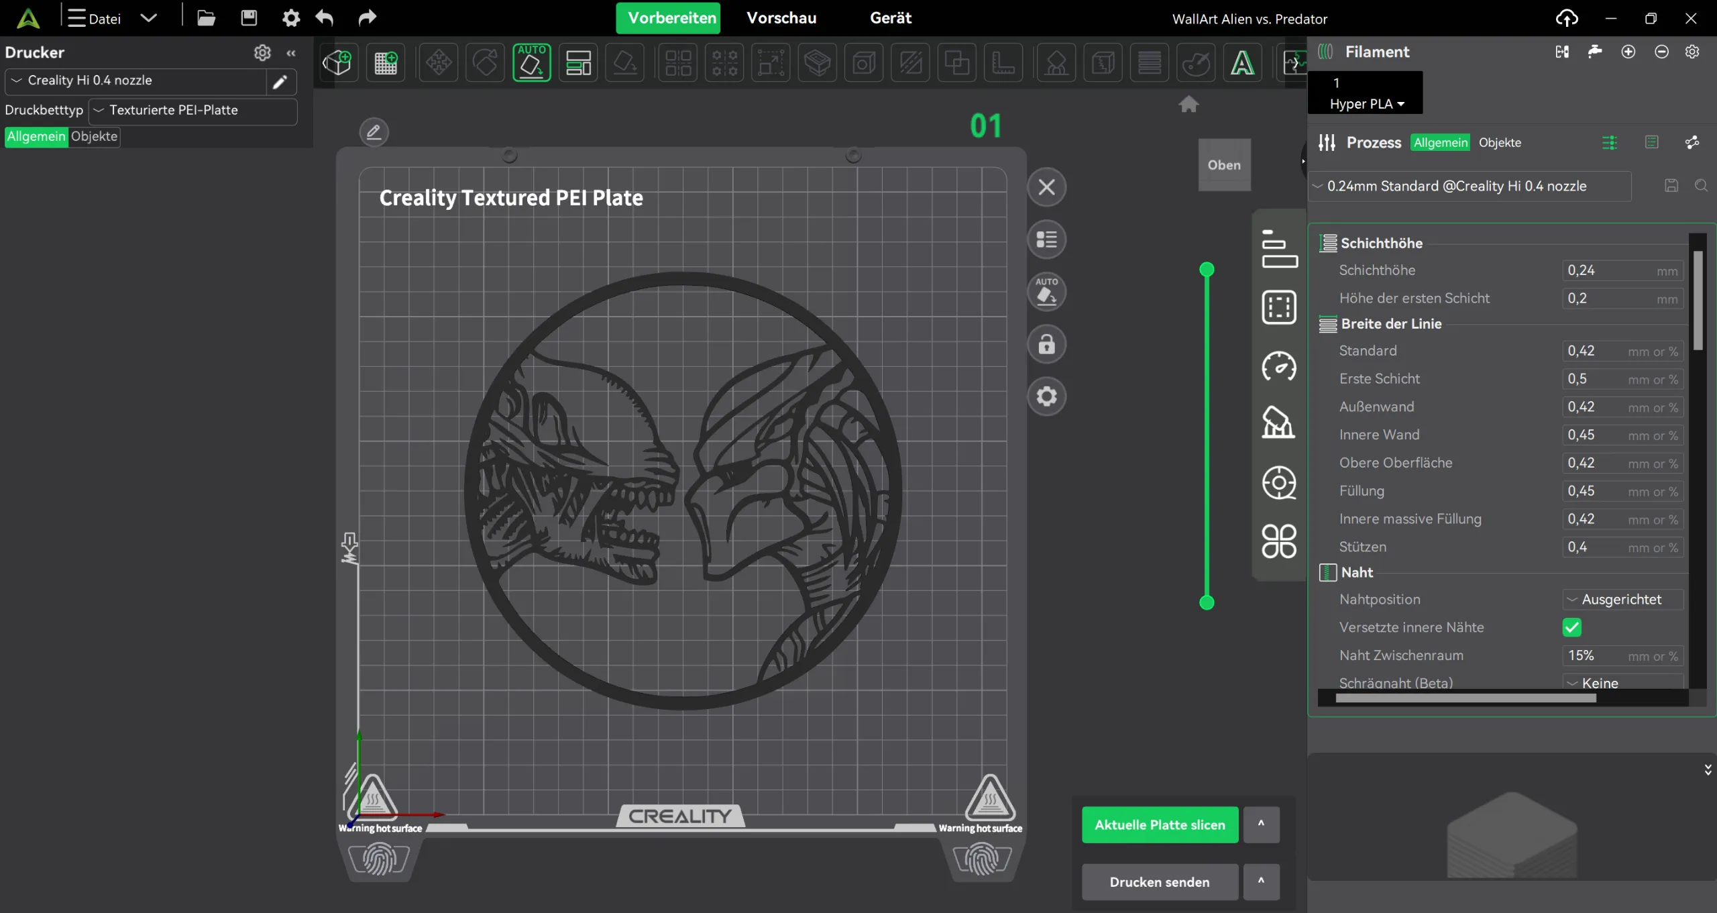Screen dimensions: 1717x913
Task: Switch to the Vorschau tab
Action: point(781,18)
